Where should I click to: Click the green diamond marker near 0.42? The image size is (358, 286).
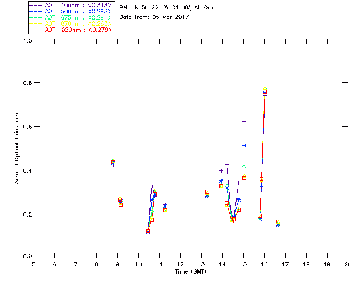click(x=244, y=167)
